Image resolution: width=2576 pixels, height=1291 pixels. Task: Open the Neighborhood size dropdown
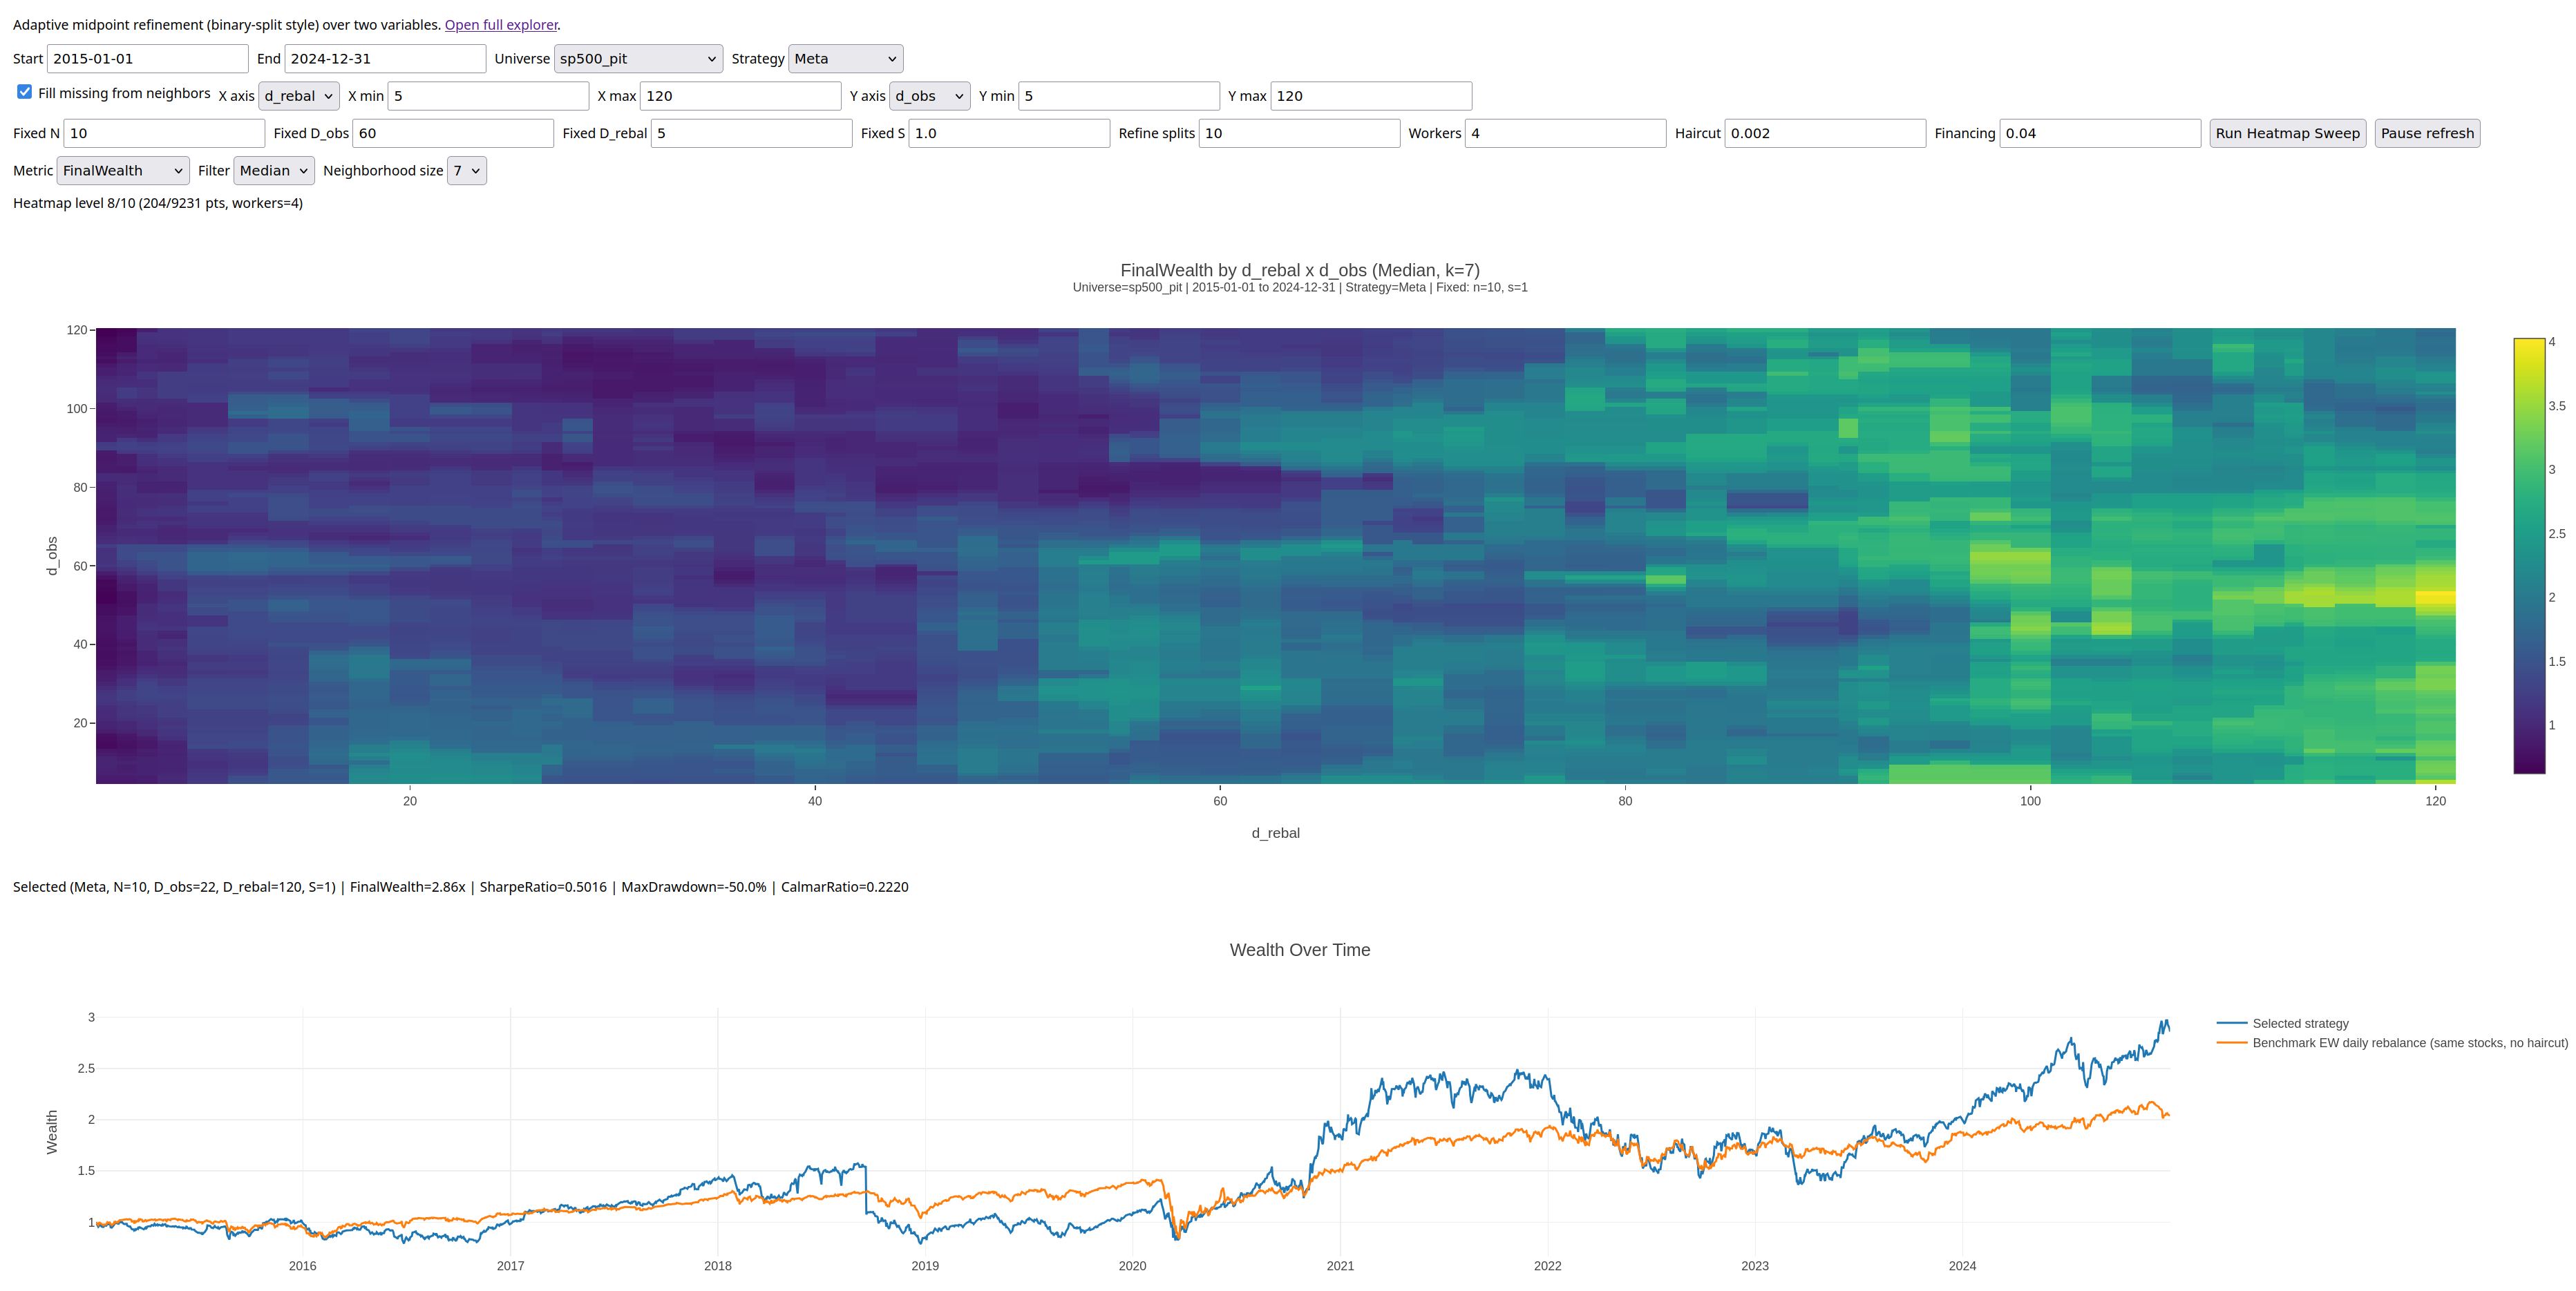pos(467,171)
